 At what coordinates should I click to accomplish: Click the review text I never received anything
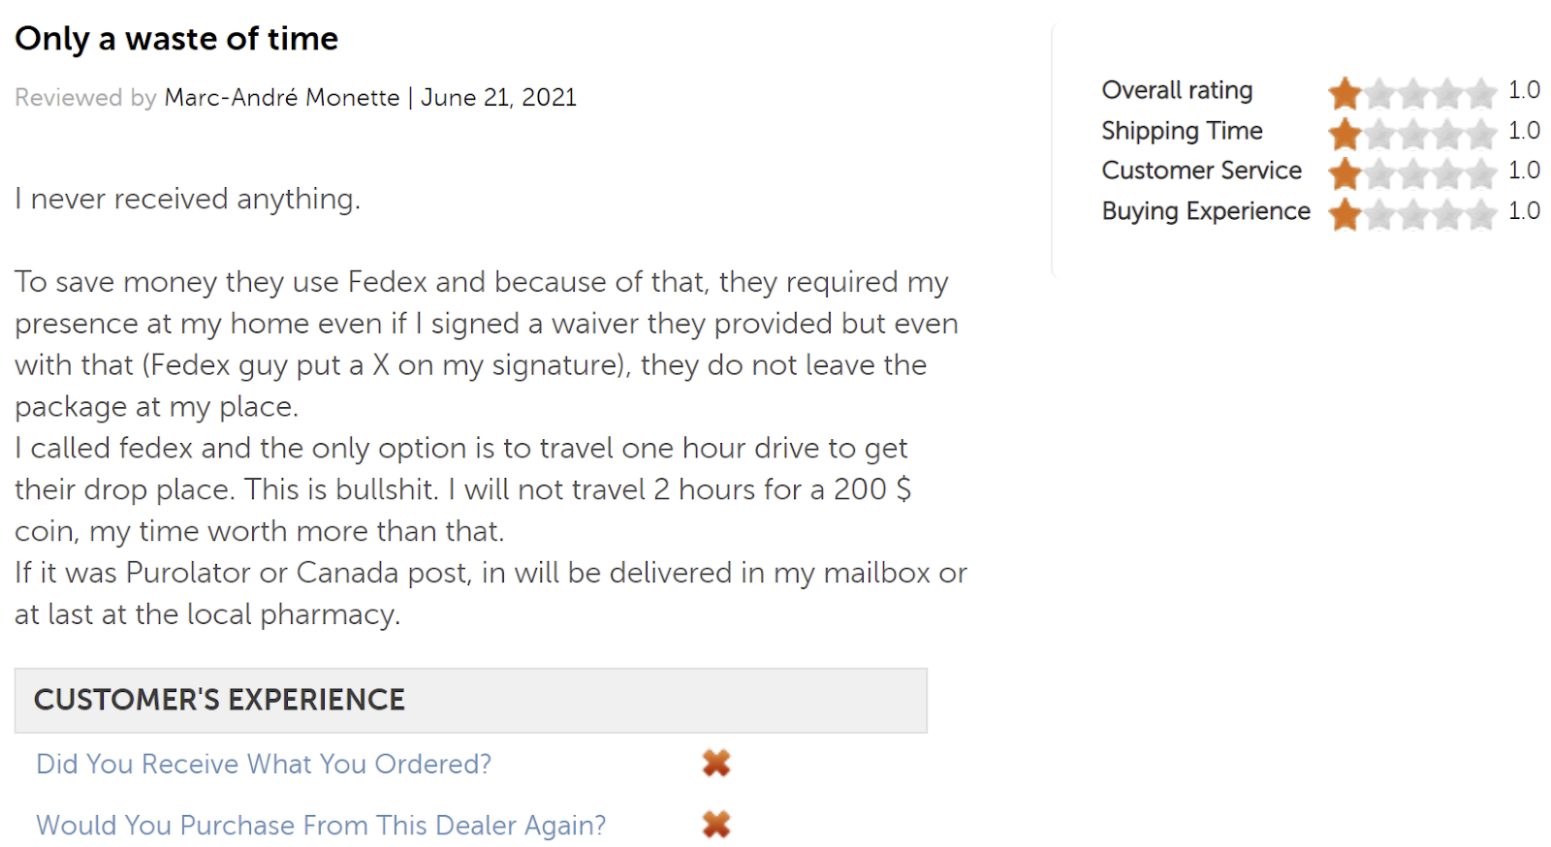[187, 199]
